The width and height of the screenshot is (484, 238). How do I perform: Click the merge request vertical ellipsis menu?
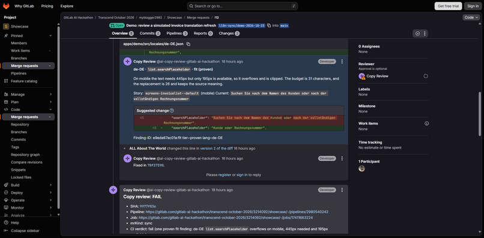pos(425,34)
